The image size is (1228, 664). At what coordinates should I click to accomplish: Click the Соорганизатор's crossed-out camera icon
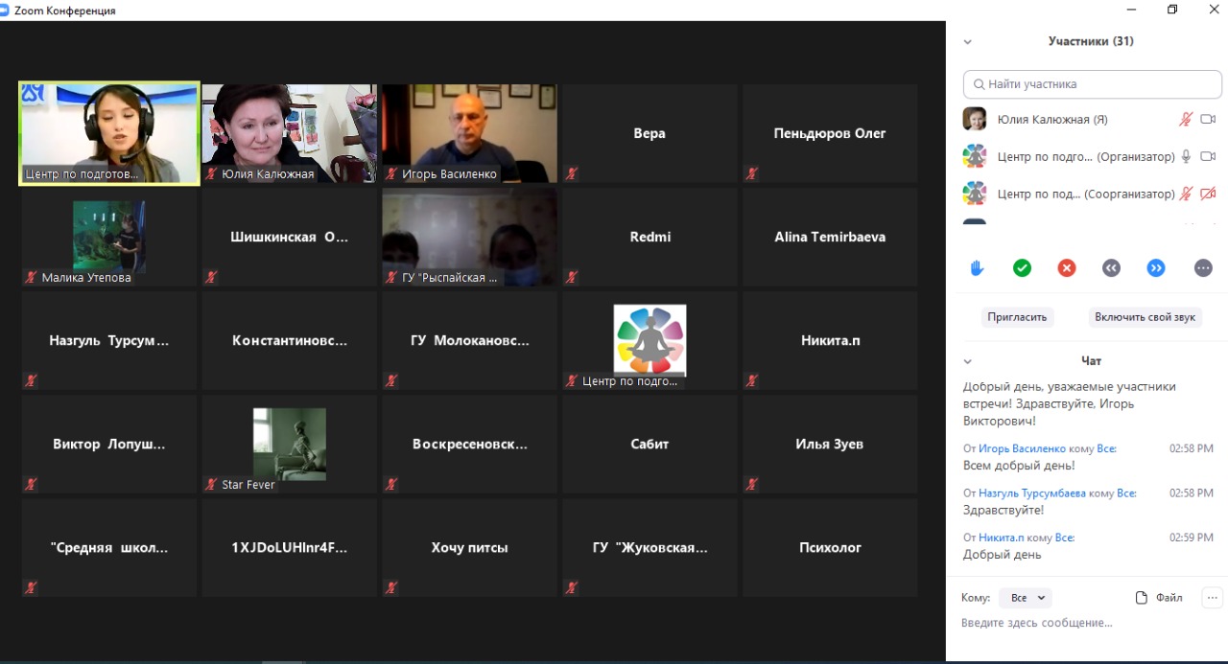[x=1208, y=194]
